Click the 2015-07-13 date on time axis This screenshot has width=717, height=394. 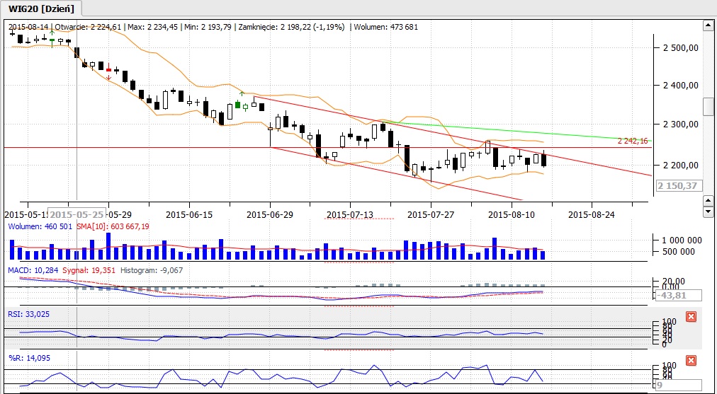click(x=350, y=214)
